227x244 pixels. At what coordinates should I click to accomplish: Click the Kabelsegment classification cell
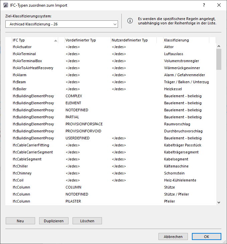(176, 159)
